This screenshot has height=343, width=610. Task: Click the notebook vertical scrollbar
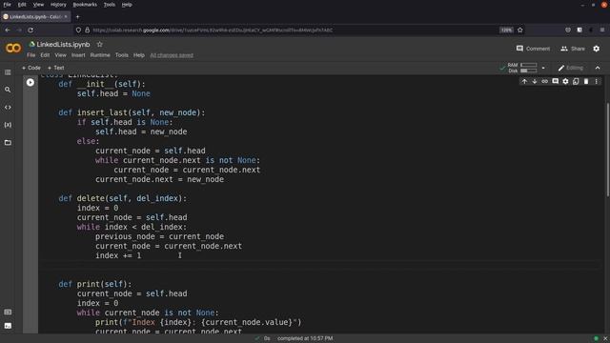[x=607, y=150]
